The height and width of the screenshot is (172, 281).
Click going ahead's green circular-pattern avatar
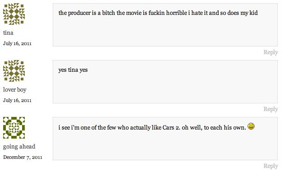[14, 128]
